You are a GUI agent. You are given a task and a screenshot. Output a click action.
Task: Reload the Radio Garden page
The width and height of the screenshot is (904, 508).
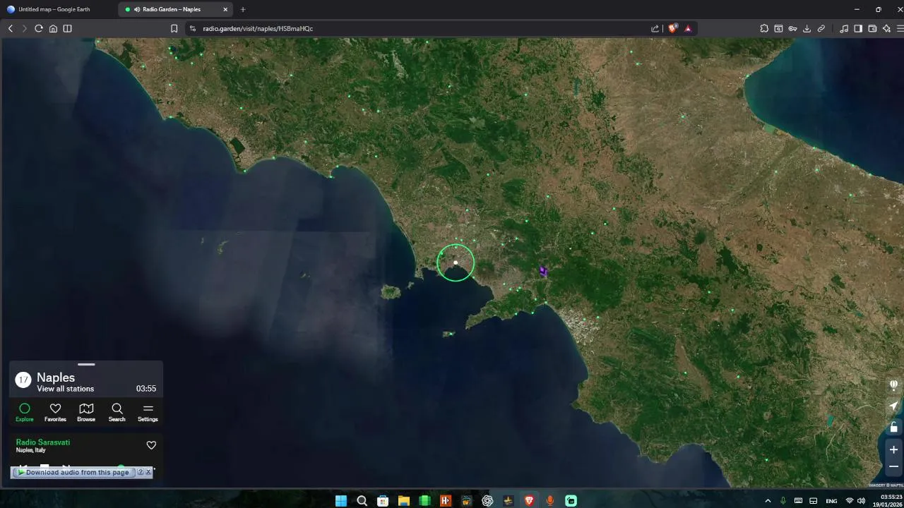(x=39, y=28)
